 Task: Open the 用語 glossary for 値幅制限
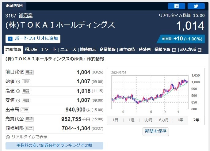tap(29, 129)
